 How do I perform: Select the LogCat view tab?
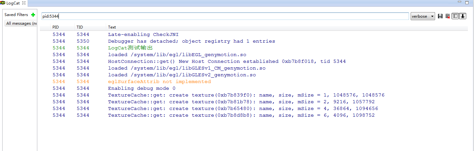(x=14, y=3)
